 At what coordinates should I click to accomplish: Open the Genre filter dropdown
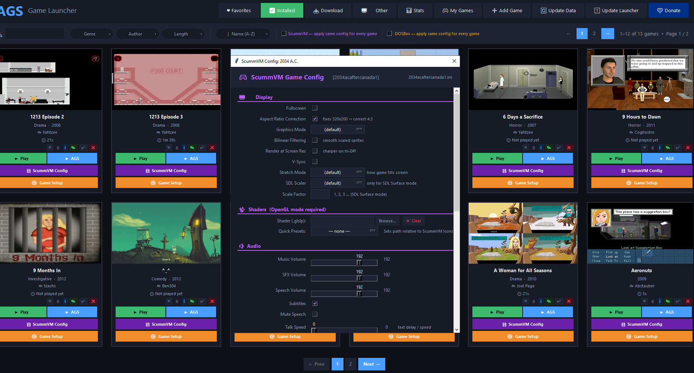pyautogui.click(x=92, y=34)
